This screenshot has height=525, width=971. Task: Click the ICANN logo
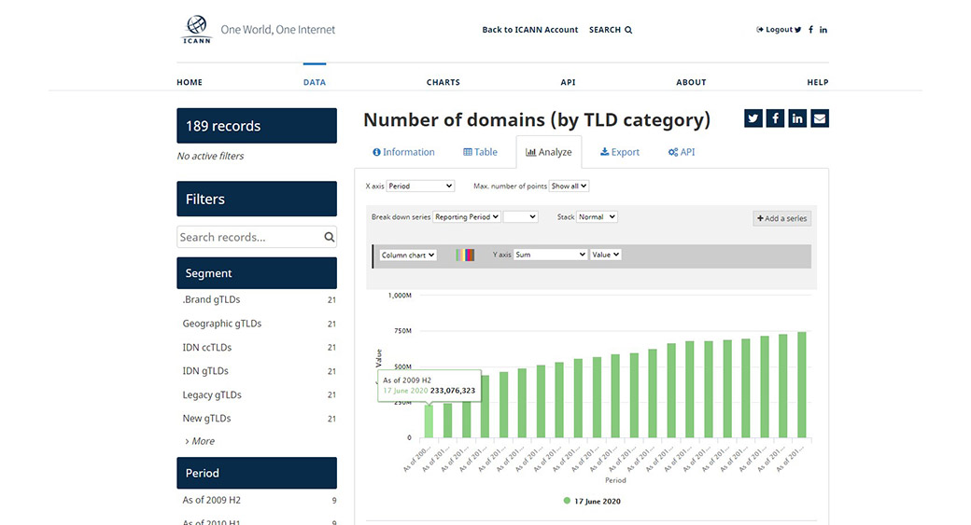pos(196,30)
